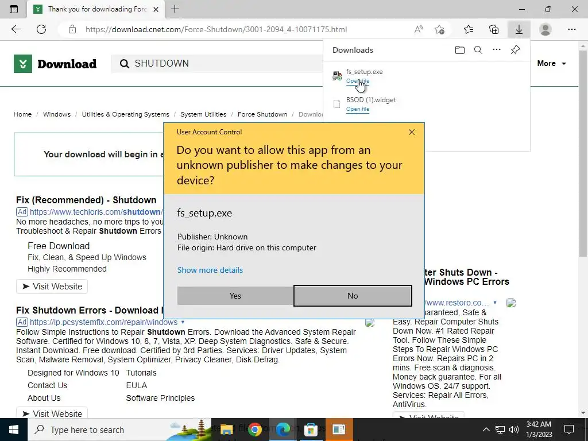Viewport: 588px width, 441px height.
Task: Close the User Account Control dialog
Action: click(411, 132)
